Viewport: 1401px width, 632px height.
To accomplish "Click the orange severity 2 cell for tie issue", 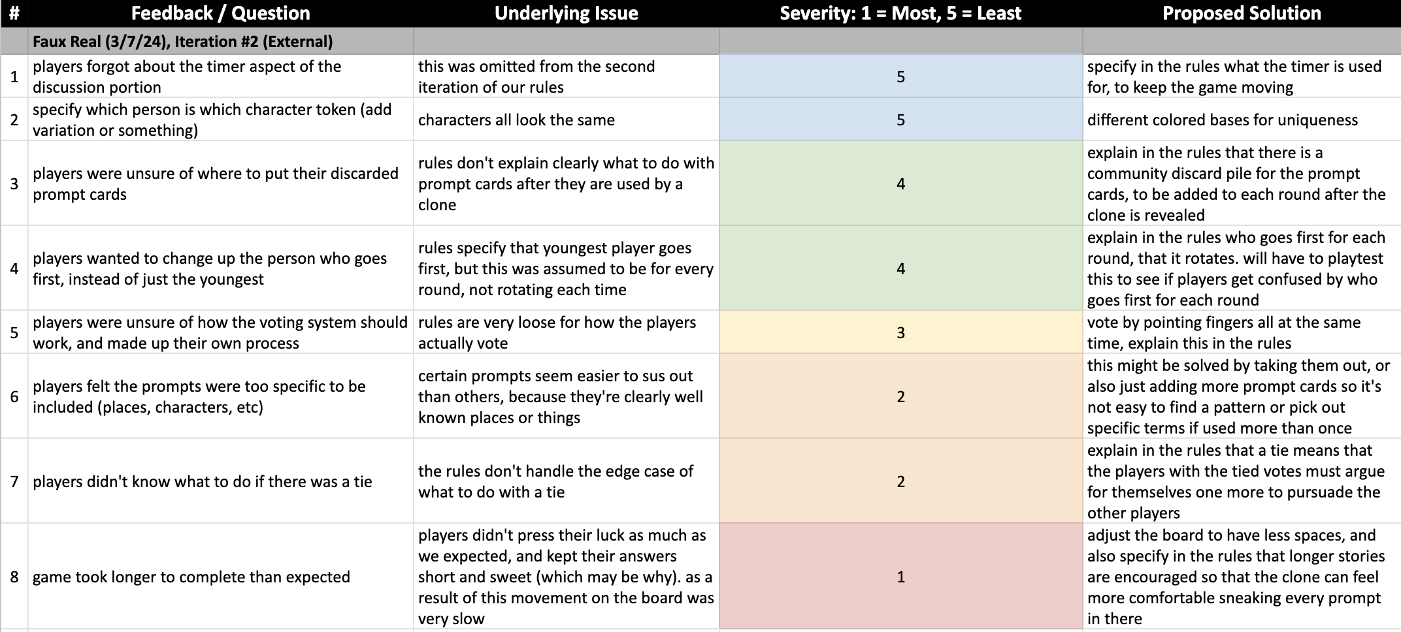I will 900,481.
